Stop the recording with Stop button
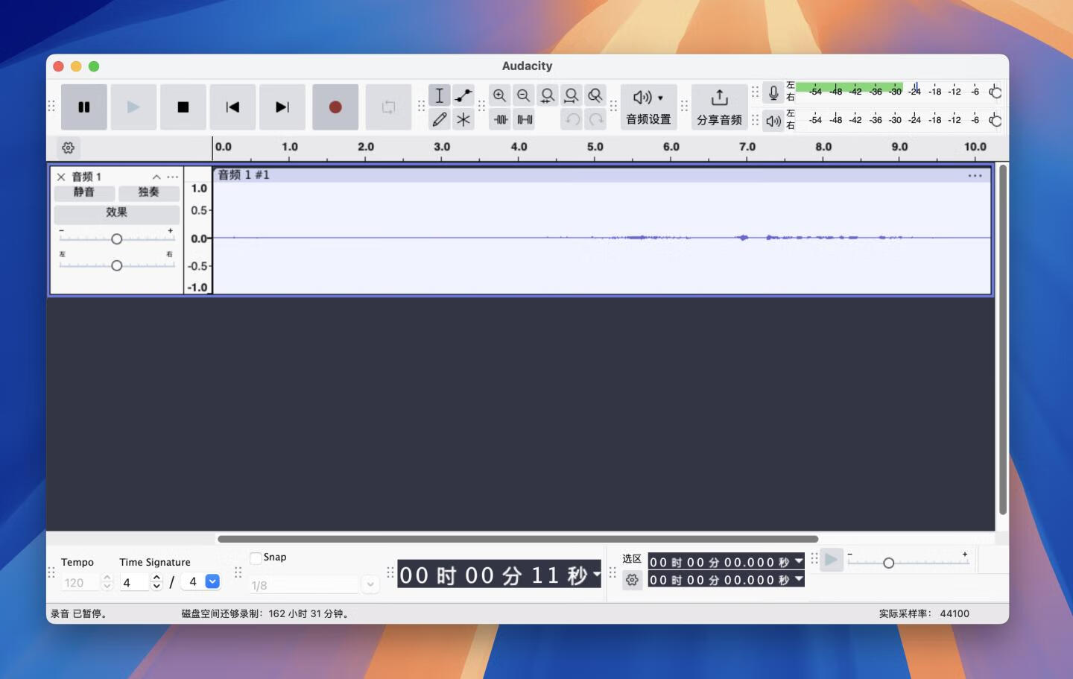The image size is (1073, 679). [183, 107]
